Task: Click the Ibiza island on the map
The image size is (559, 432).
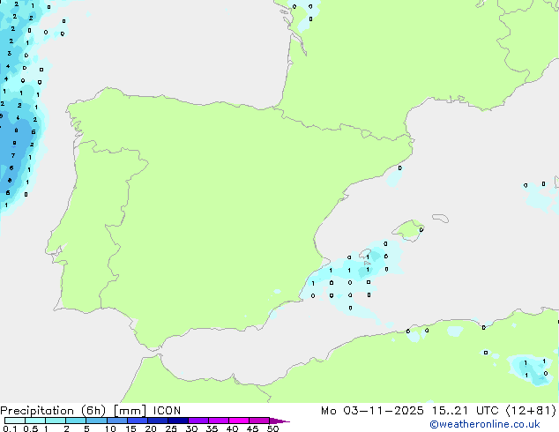Action: (365, 253)
